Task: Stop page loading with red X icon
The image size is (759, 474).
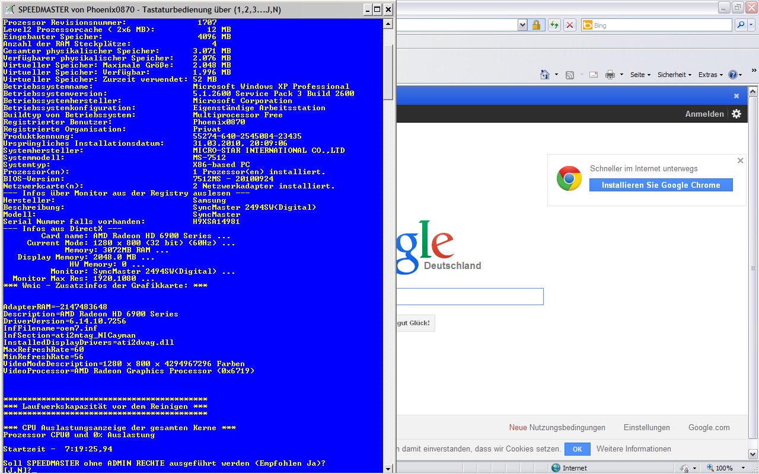Action: [570, 25]
